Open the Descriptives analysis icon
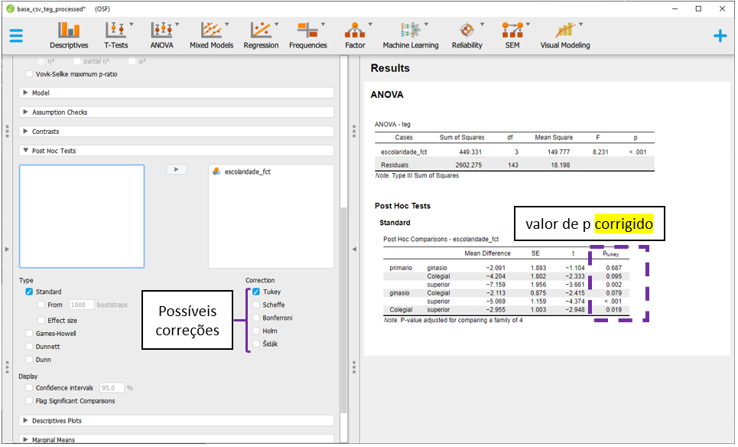Image resolution: width=738 pixels, height=447 pixels. pyautogui.click(x=69, y=35)
